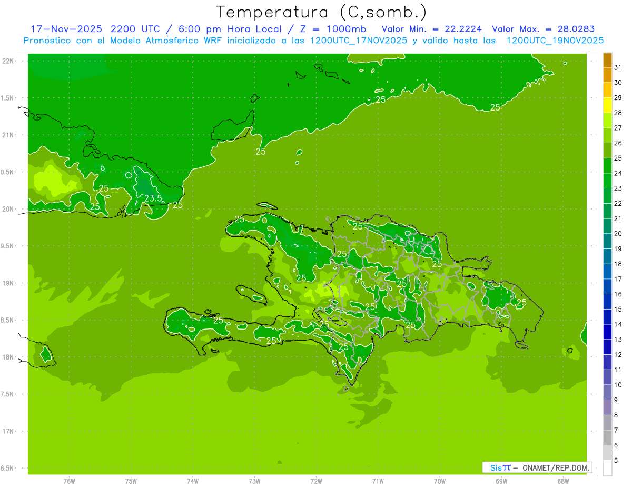The height and width of the screenshot is (488, 632).
Task: Click the '70W' longitude axis label
Action: pos(440,481)
